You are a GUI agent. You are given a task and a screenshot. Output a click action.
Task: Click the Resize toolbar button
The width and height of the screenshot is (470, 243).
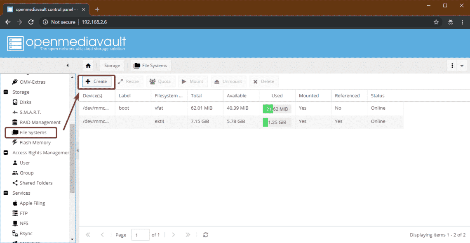pos(128,81)
